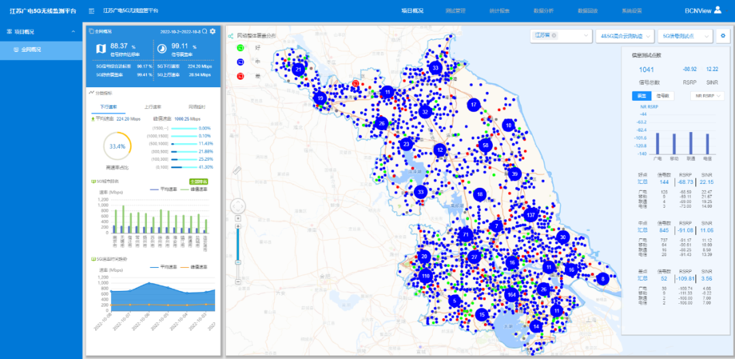Open map settings gear button

(x=723, y=35)
